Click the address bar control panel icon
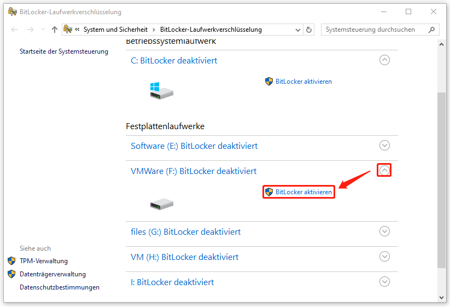The height and width of the screenshot is (307, 450). pos(68,30)
